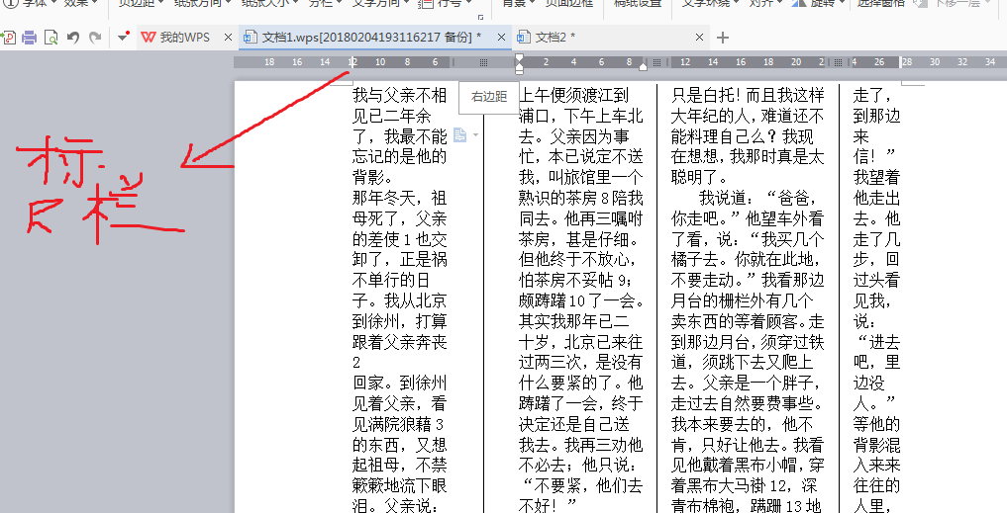Click the column boundary marker between columns three and four
The width and height of the screenshot is (1007, 513).
pyautogui.click(x=838, y=62)
